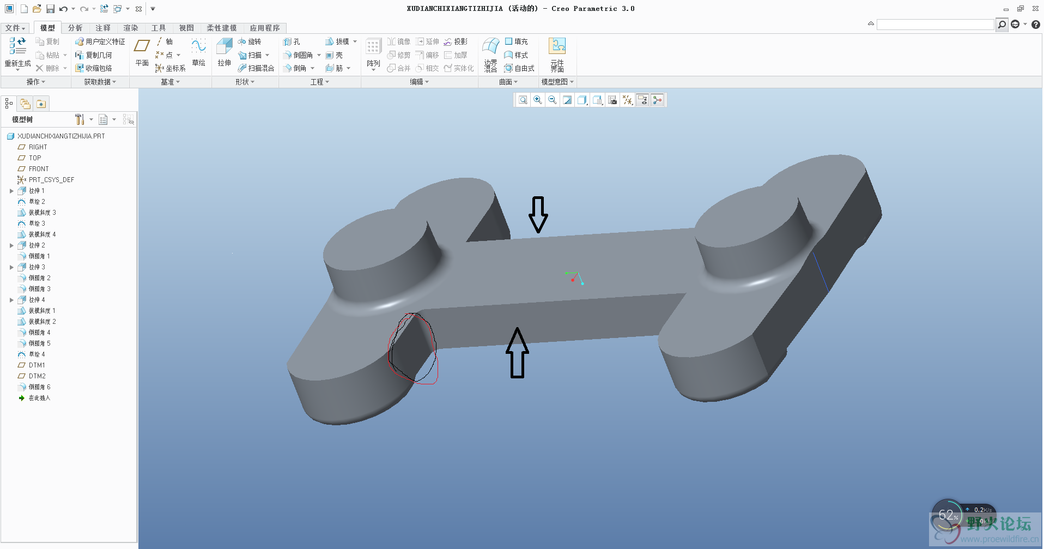1044x549 pixels.
Task: Click the Regenerate (重新生成) icon
Action: [17, 52]
